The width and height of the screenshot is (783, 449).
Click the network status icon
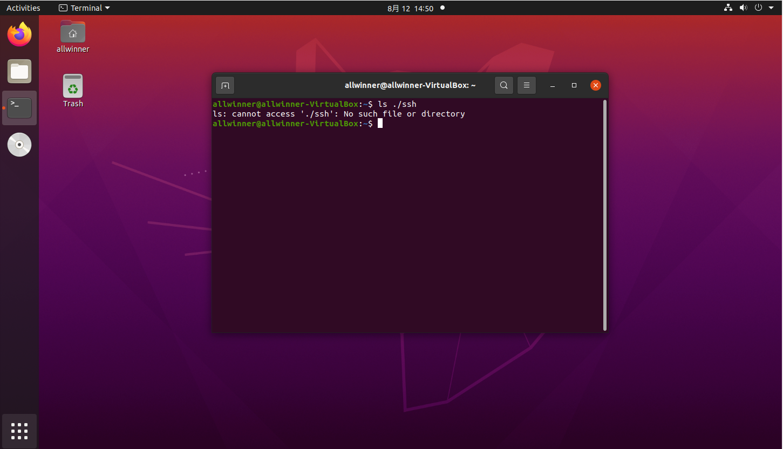(x=728, y=8)
